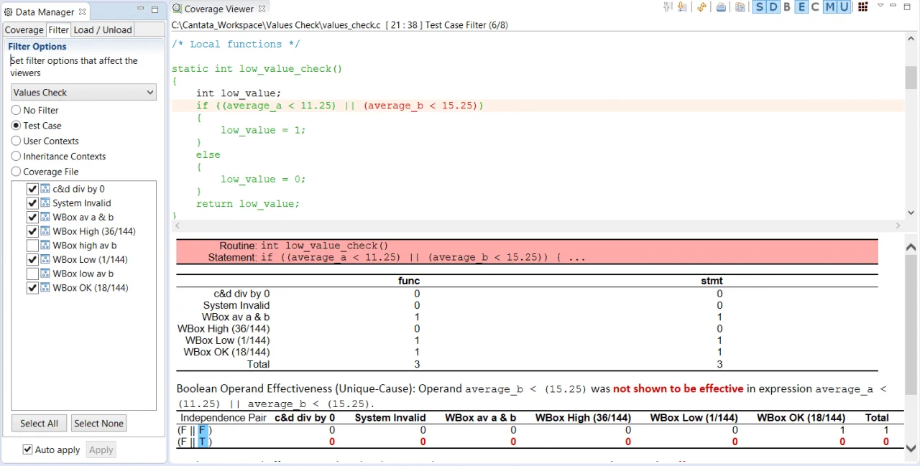
Task: Click the WBox Low (1/144) table row label
Action: [227, 340]
